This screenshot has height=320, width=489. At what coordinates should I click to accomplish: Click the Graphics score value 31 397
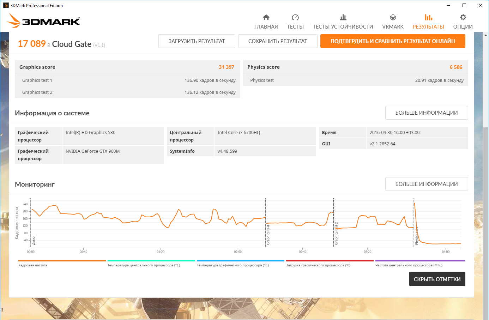coord(227,67)
